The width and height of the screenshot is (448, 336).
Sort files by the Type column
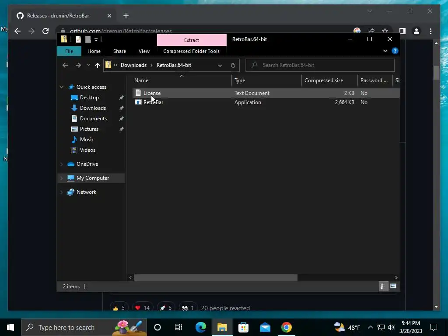(x=266, y=80)
